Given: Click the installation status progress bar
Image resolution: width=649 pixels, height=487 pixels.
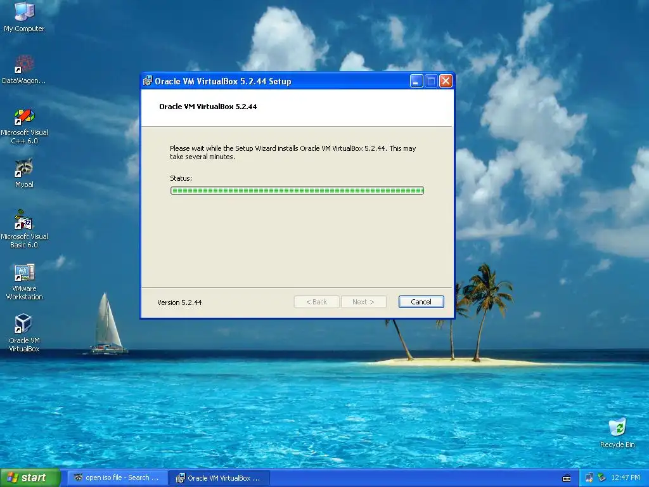Looking at the screenshot, I should pos(297,190).
